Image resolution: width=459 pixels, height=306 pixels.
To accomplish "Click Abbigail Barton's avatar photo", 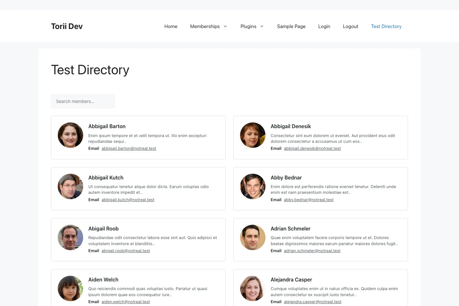I will 70,135.
